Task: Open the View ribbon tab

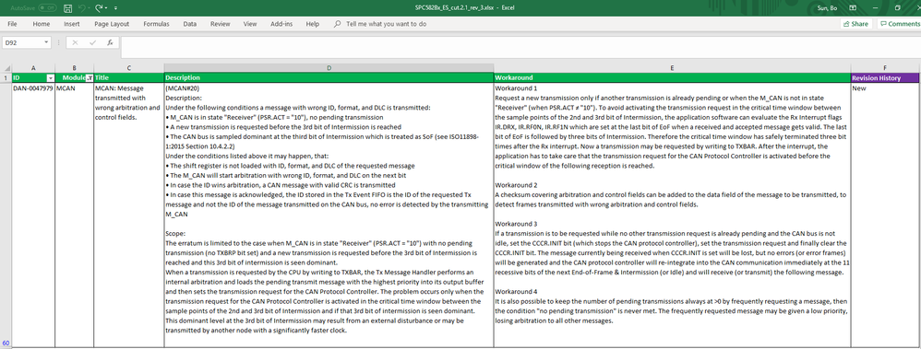Action: coord(250,24)
